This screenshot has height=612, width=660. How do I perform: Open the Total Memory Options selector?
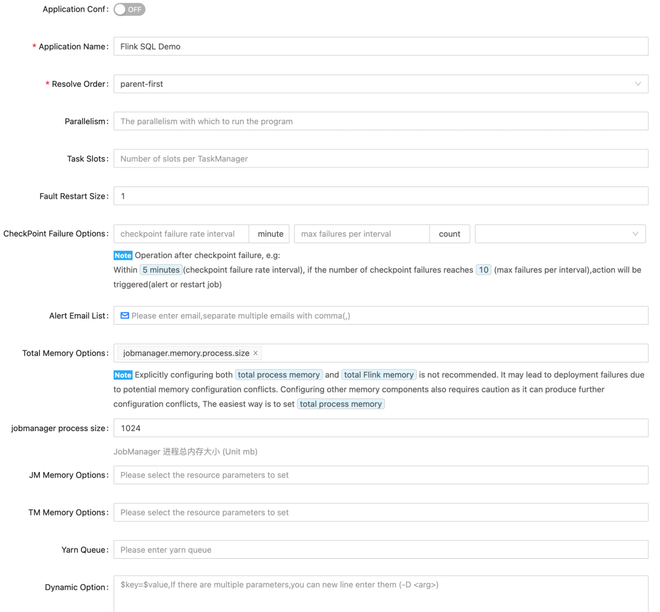click(452, 353)
